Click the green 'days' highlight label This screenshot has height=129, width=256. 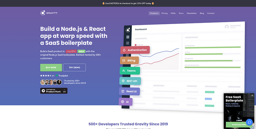pos(81,51)
